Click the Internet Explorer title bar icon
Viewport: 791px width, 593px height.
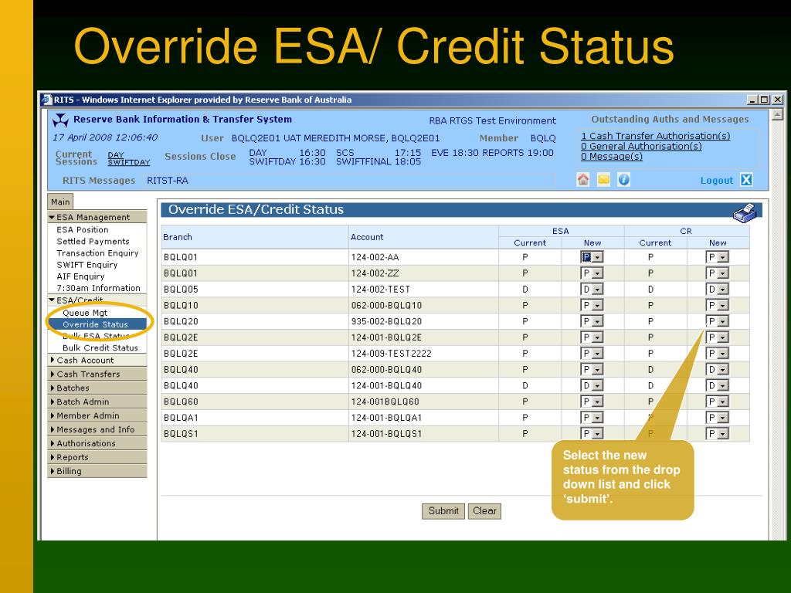tap(47, 100)
